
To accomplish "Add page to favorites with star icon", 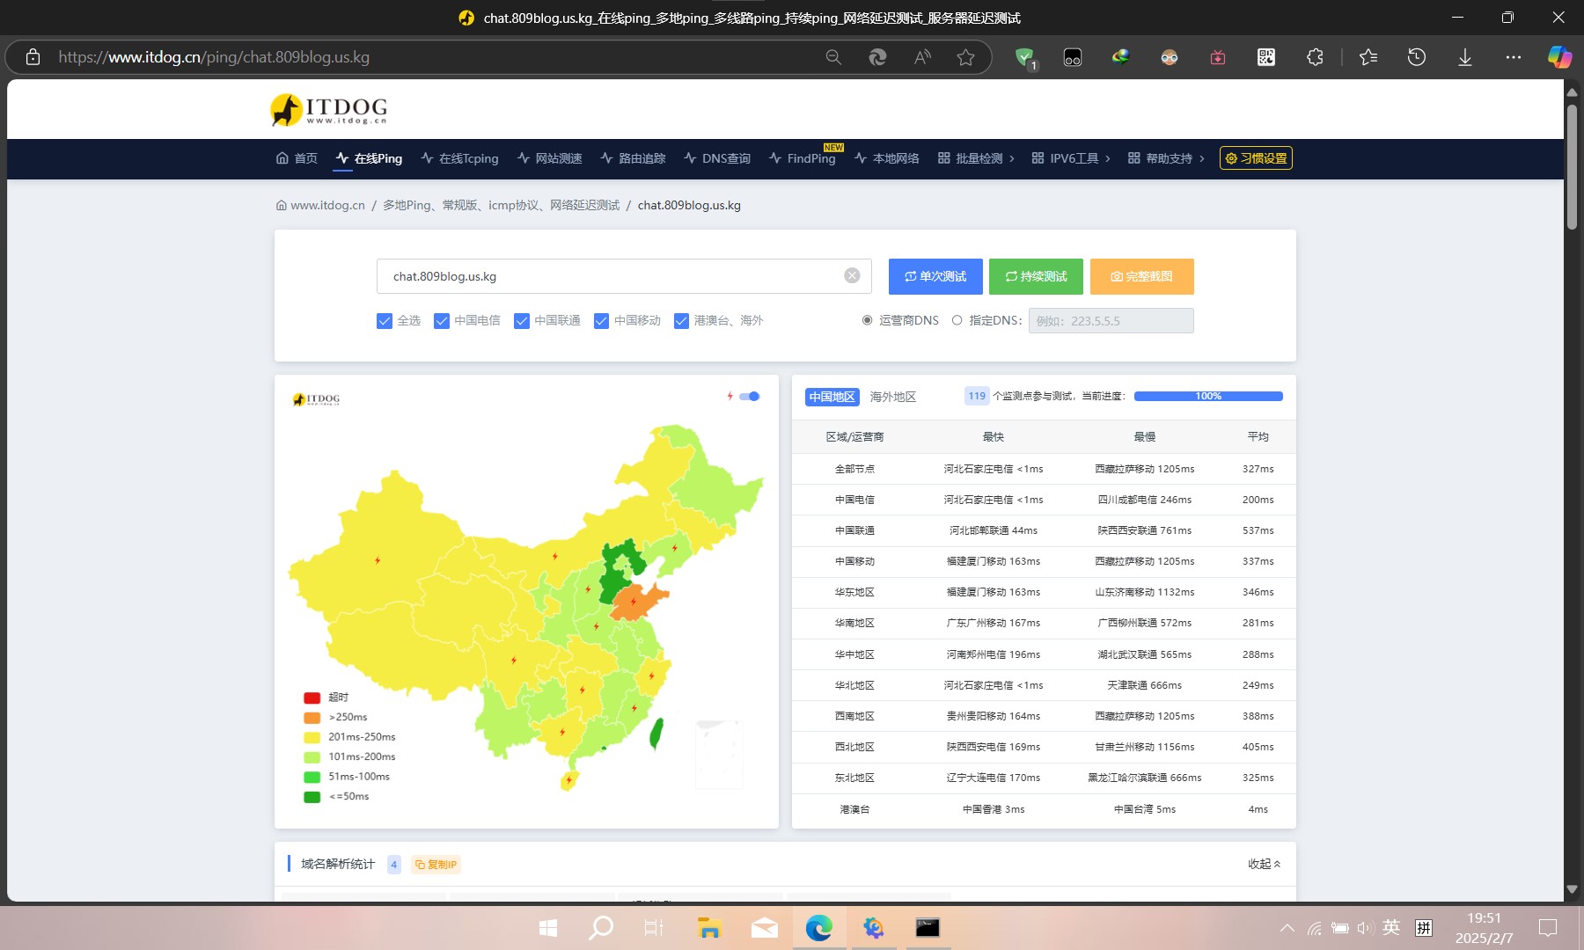I will pyautogui.click(x=965, y=57).
